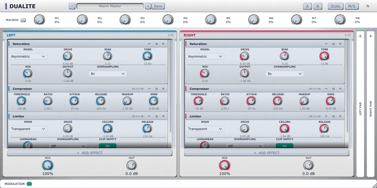Click the Left channel Mix knob
This screenshot has height=188, width=377.
coord(48,165)
